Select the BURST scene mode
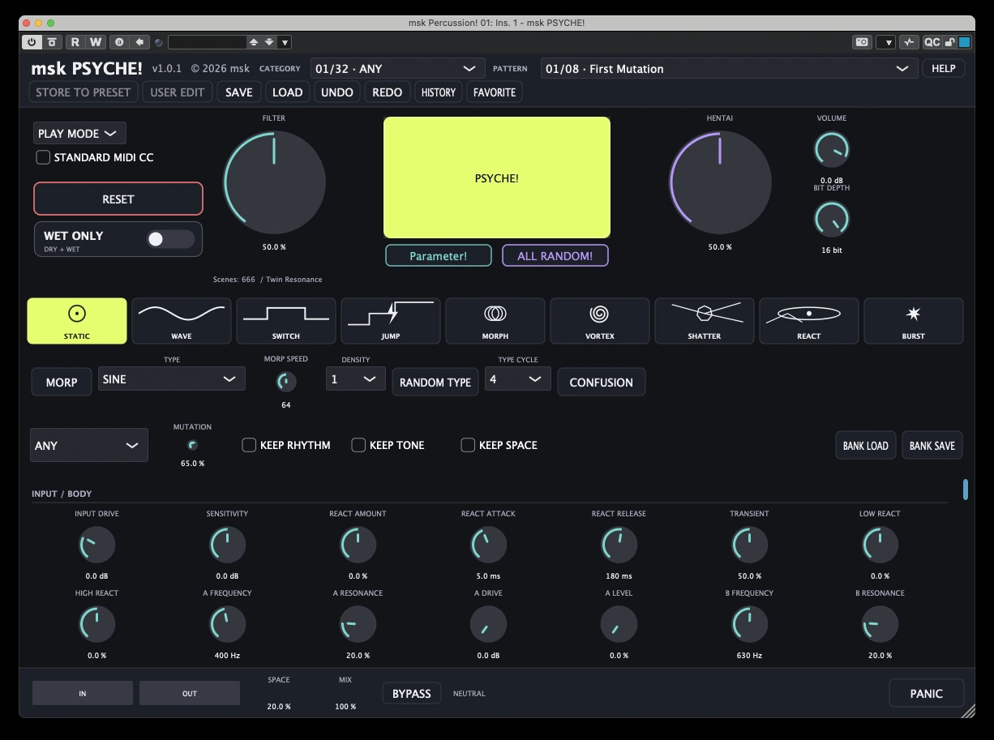The height and width of the screenshot is (740, 994). 914,321
